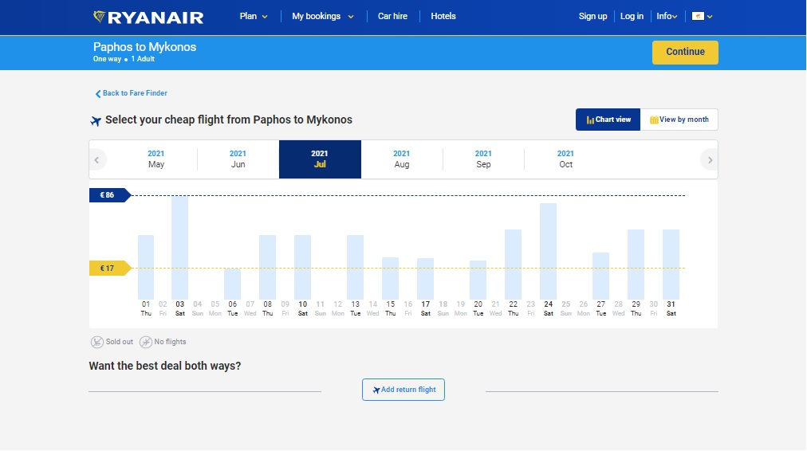Click the date label 19 Mon
This screenshot has height=451, width=807.
461,308
